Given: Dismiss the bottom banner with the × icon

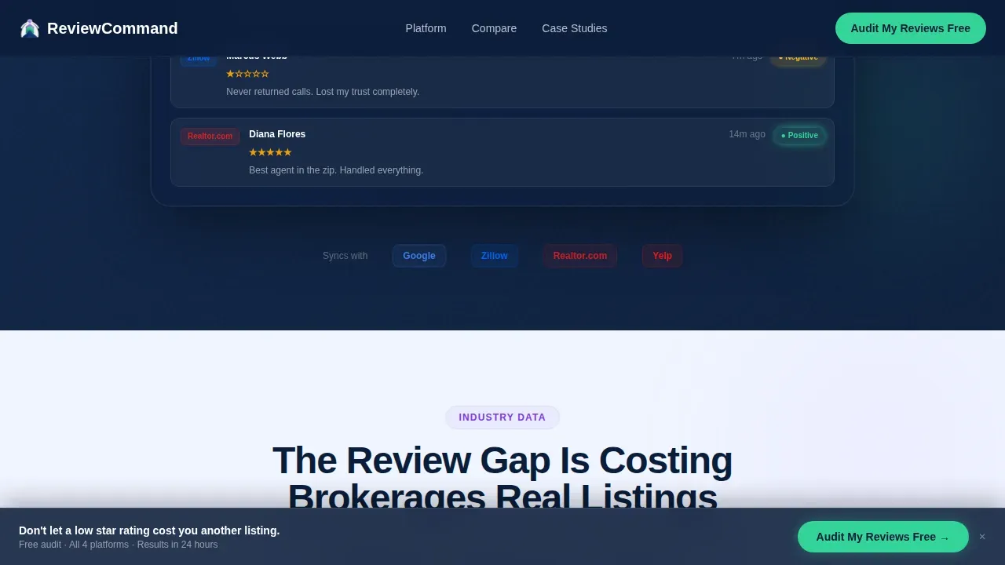Looking at the screenshot, I should (x=982, y=537).
